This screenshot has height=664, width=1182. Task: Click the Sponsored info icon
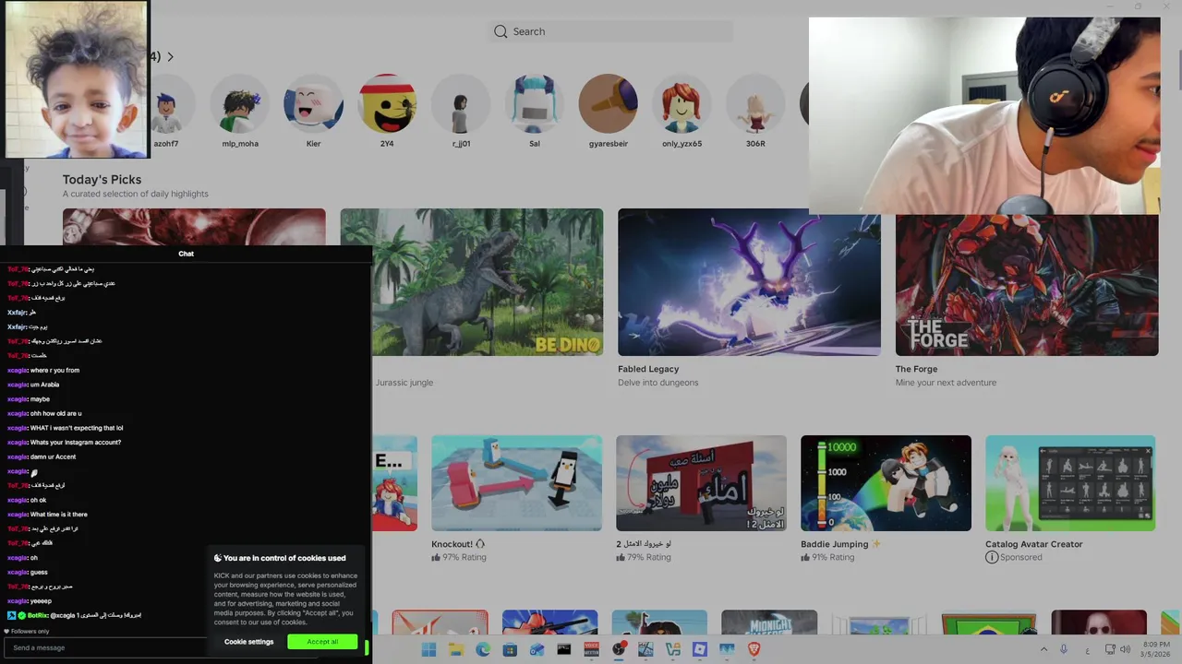(992, 557)
